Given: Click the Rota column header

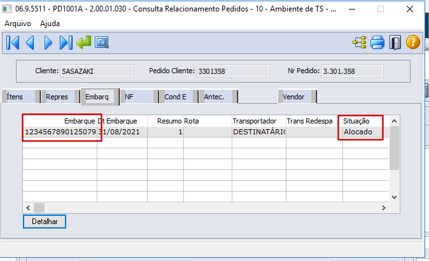Looking at the screenshot, I should [207, 121].
